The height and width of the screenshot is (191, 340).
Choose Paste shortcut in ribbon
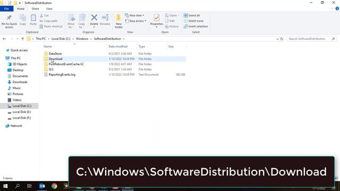pos(51,27)
